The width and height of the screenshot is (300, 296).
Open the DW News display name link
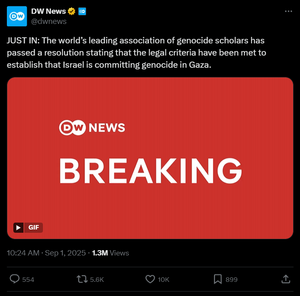click(x=49, y=11)
